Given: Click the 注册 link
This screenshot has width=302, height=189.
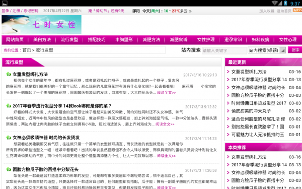Looking at the screenshot, I should (x=16, y=11).
